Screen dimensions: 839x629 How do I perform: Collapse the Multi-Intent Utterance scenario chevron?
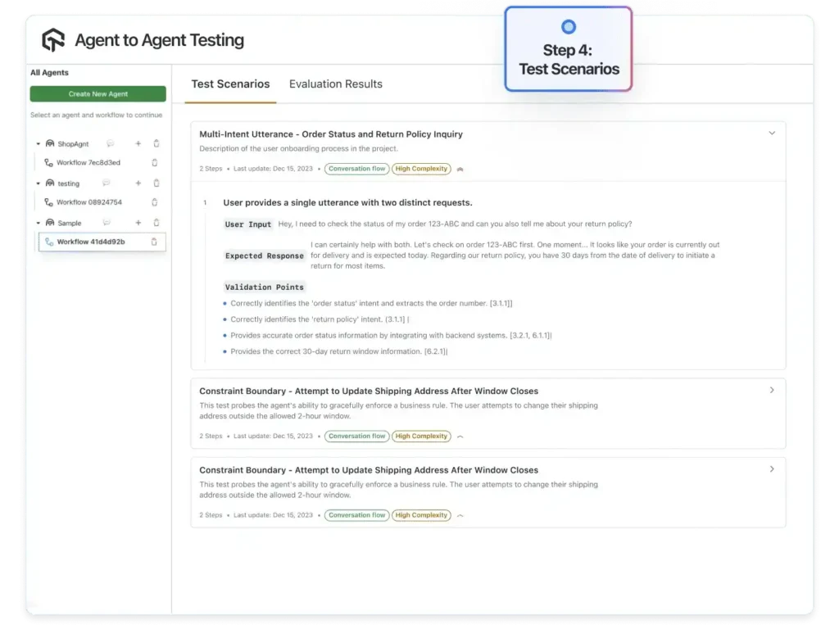click(x=771, y=133)
